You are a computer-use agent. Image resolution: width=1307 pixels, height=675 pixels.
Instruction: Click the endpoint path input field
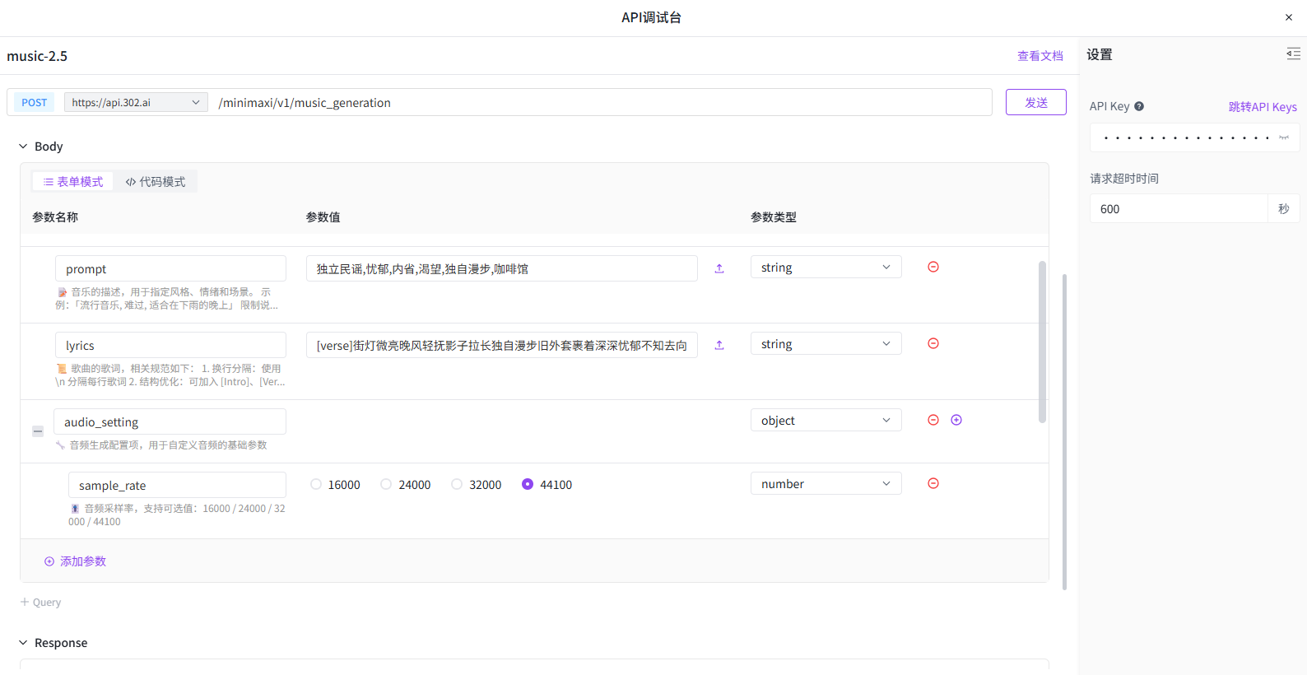pyautogui.click(x=601, y=102)
